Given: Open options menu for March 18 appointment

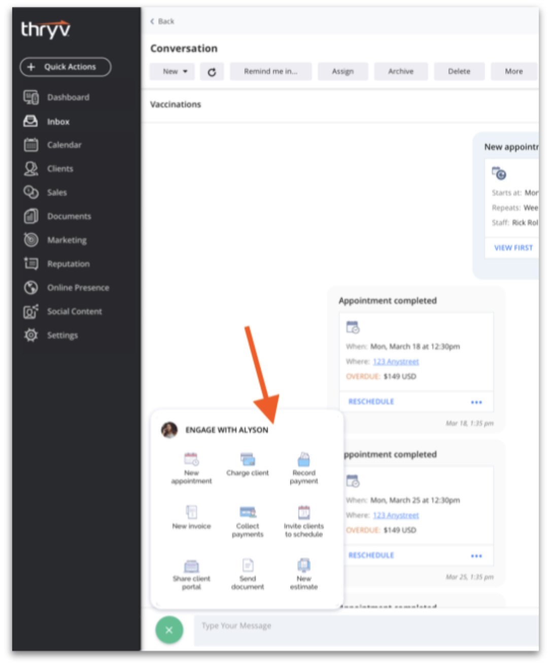Looking at the screenshot, I should 476,402.
